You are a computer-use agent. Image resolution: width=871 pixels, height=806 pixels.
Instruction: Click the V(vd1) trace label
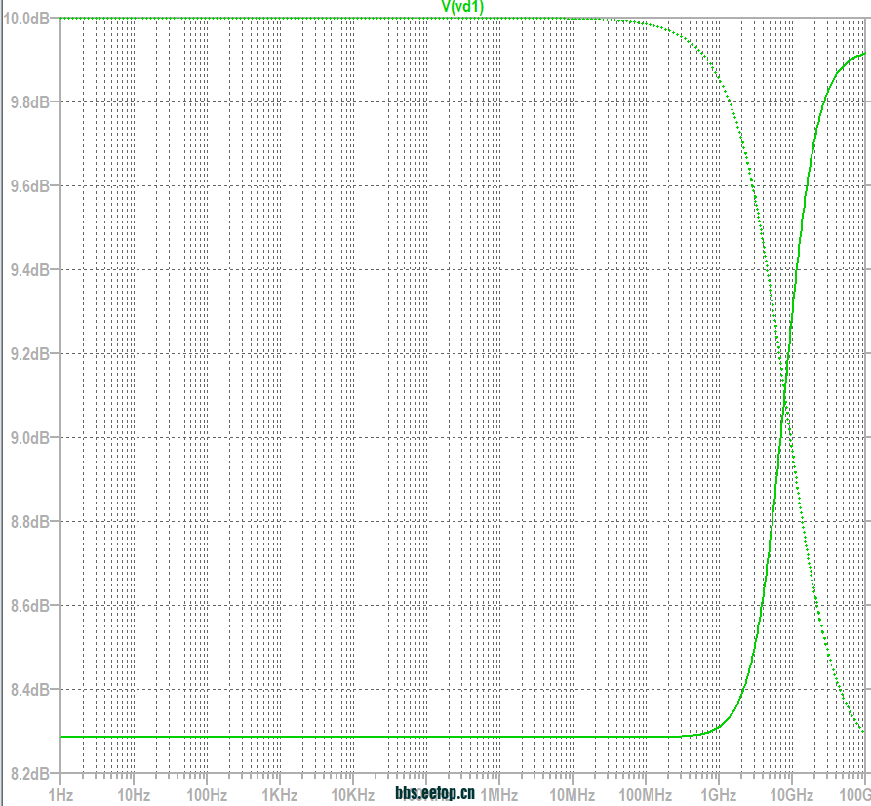click(x=462, y=7)
